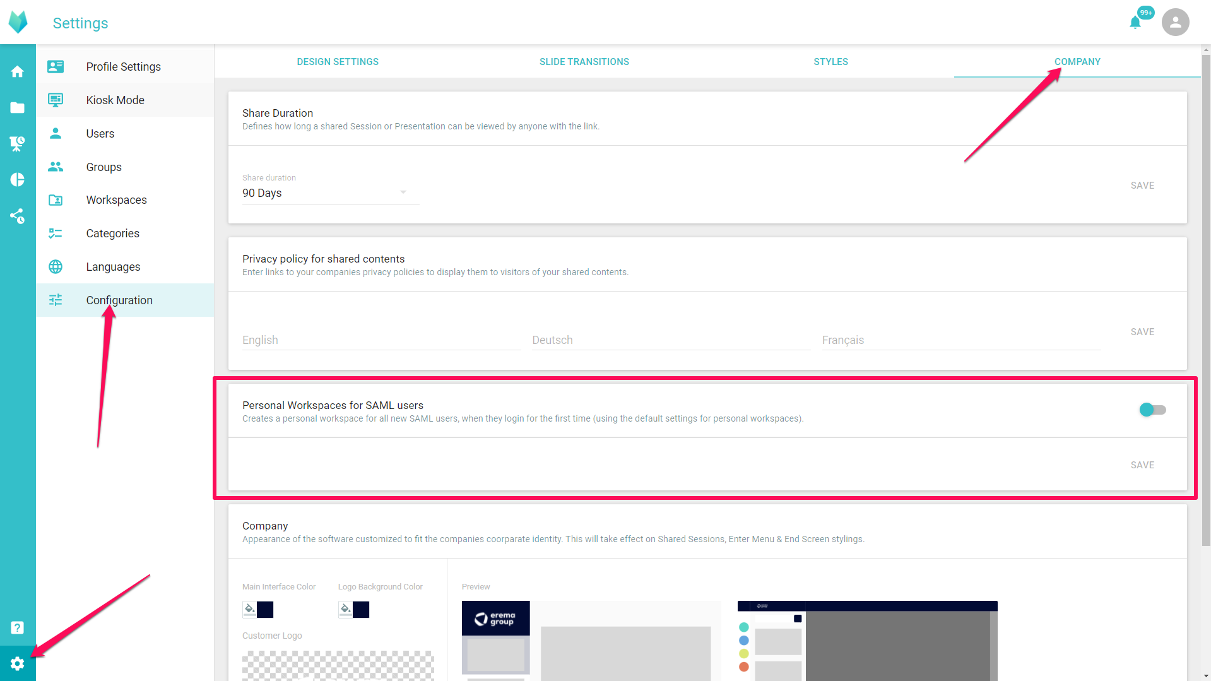This screenshot has height=681, width=1211.
Task: Click the dark interface preview thumbnail
Action: pyautogui.click(x=867, y=641)
